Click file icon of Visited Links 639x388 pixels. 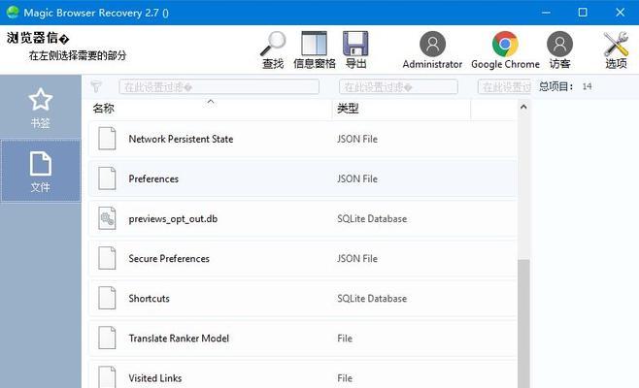pyautogui.click(x=107, y=377)
